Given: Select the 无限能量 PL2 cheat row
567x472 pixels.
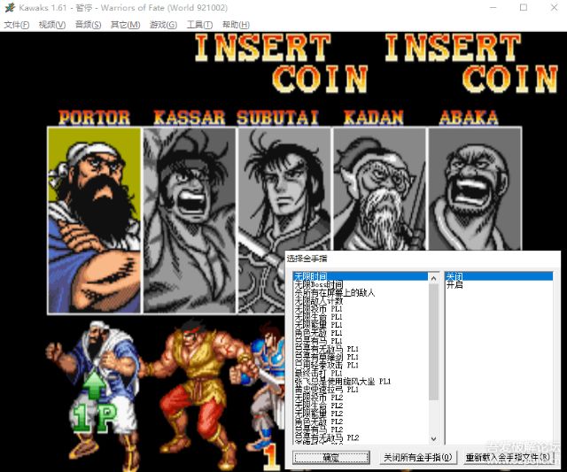Looking at the screenshot, I should (361, 413).
